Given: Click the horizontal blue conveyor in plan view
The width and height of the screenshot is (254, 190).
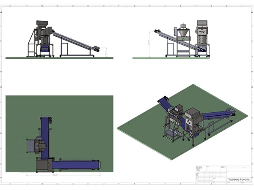Looking at the screenshot, I should (x=76, y=164).
